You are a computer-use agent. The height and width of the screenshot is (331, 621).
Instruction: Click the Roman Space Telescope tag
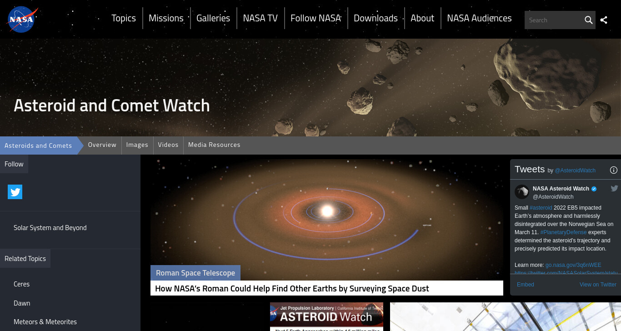point(195,273)
